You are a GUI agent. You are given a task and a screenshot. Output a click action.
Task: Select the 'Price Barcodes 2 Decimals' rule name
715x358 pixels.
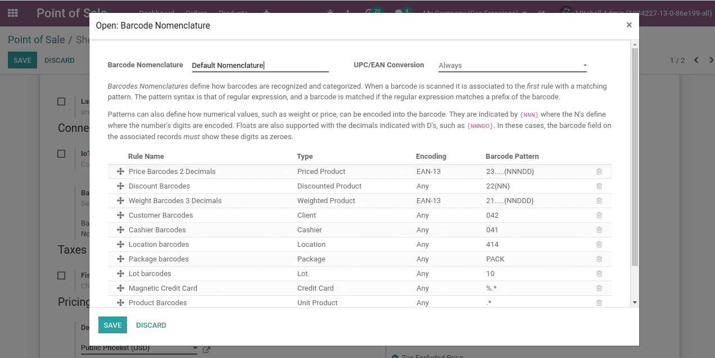[172, 172]
